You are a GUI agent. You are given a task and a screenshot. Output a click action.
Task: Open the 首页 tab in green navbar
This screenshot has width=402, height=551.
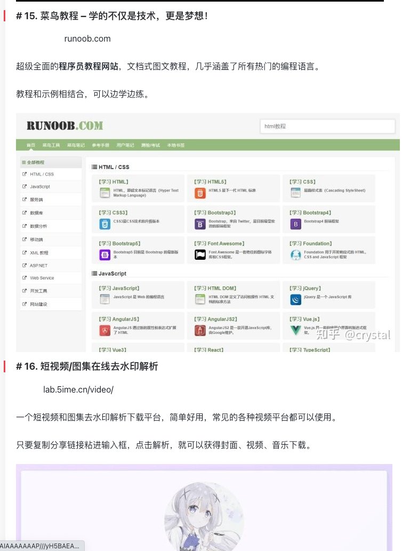click(31, 145)
